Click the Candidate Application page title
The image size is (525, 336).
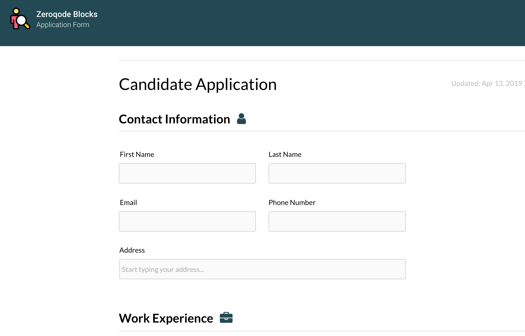coord(198,84)
